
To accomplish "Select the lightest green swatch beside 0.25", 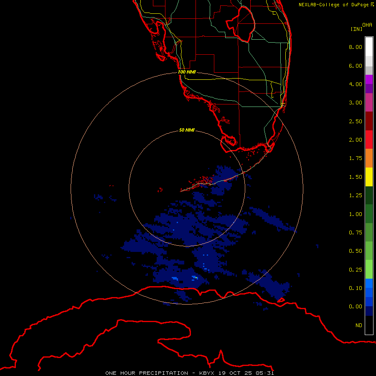I will [x=369, y=269].
